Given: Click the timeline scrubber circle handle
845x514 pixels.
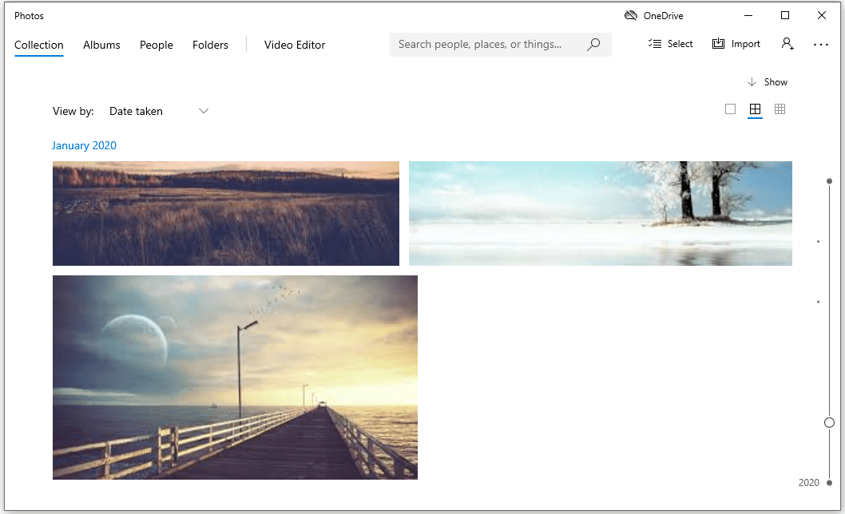Looking at the screenshot, I should coord(829,423).
